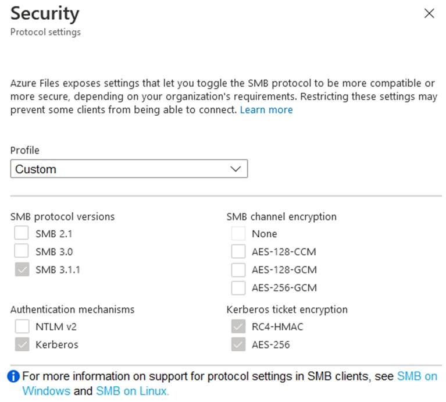
Task: Open the SMB on Linux link
Action: [133, 391]
